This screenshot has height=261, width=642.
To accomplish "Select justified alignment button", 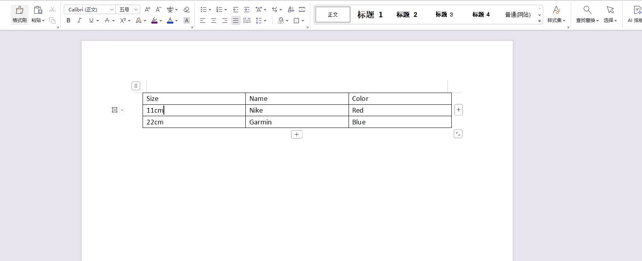I will pyautogui.click(x=236, y=20).
